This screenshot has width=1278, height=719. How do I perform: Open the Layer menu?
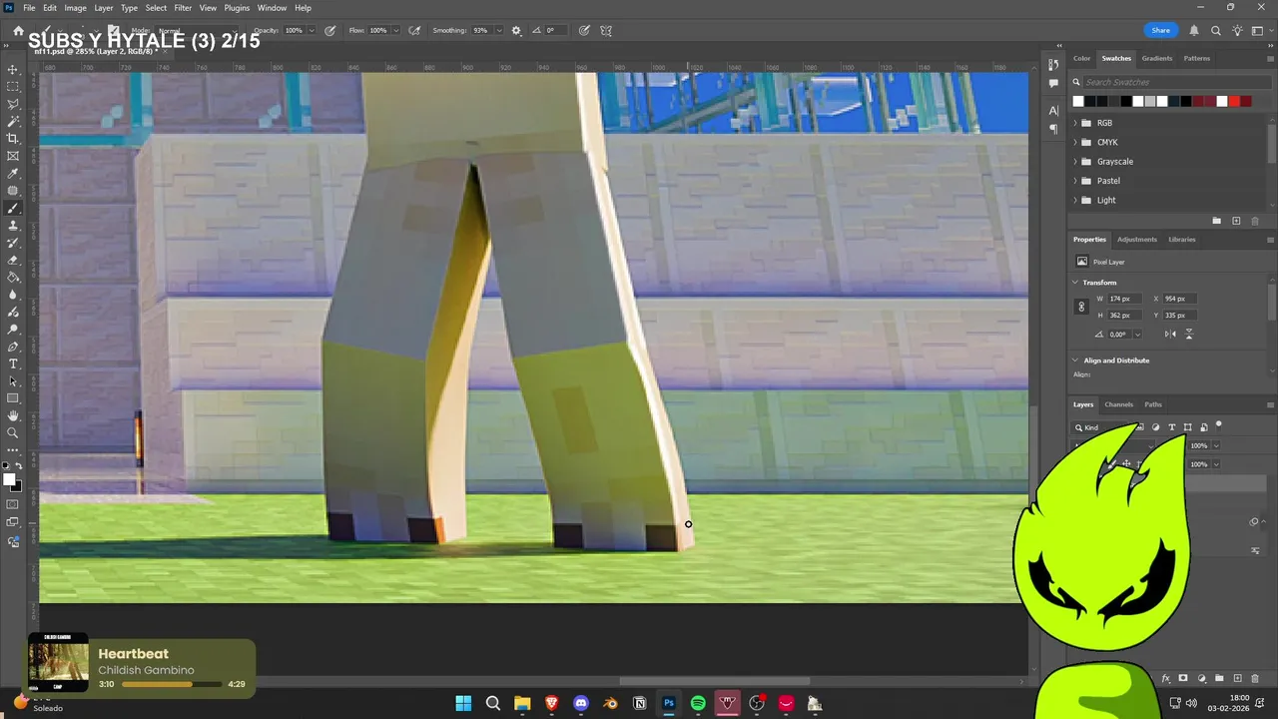tap(104, 8)
